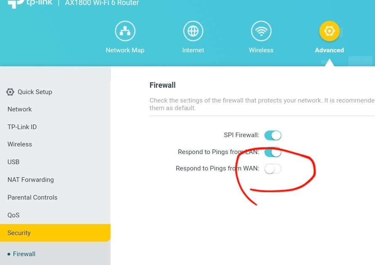Click the Advanced gear icon

[329, 31]
